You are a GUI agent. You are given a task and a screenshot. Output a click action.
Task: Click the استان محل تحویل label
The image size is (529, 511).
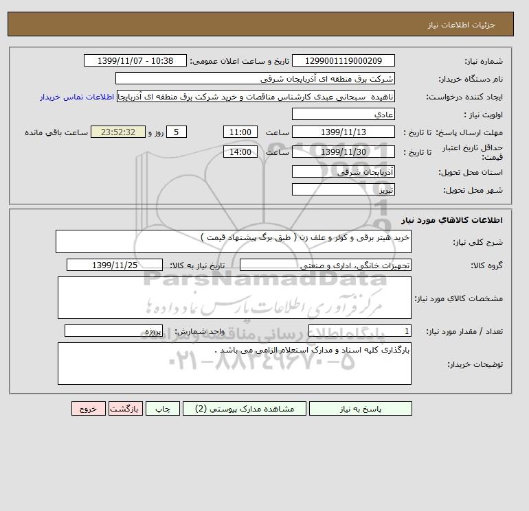pyautogui.click(x=471, y=172)
